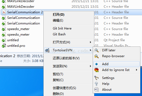
Task: Choose 编辑(E) from the context menu
Action: pyautogui.click(x=58, y=20)
